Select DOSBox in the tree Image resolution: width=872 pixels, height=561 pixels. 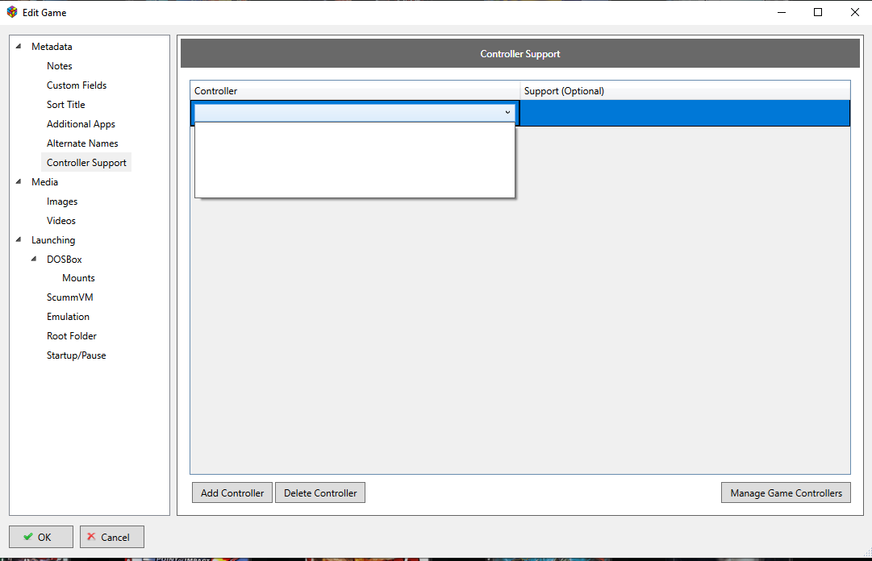pyautogui.click(x=64, y=260)
